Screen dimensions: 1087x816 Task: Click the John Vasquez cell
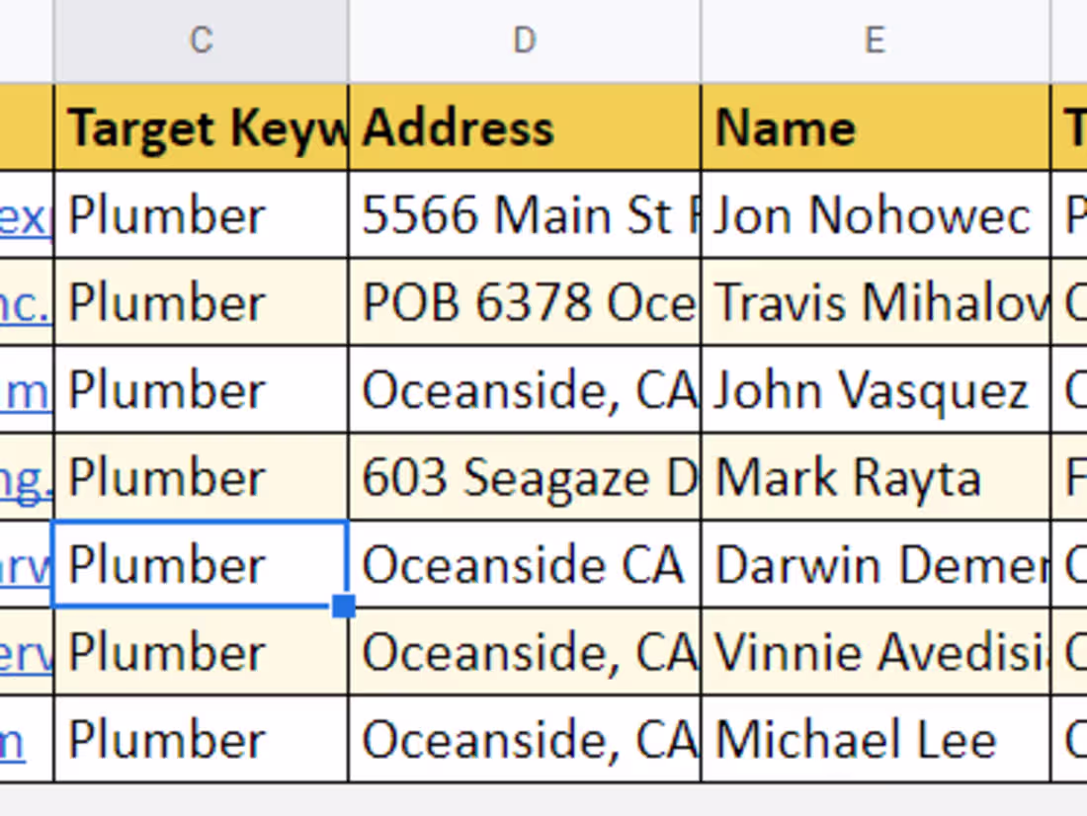coord(875,390)
